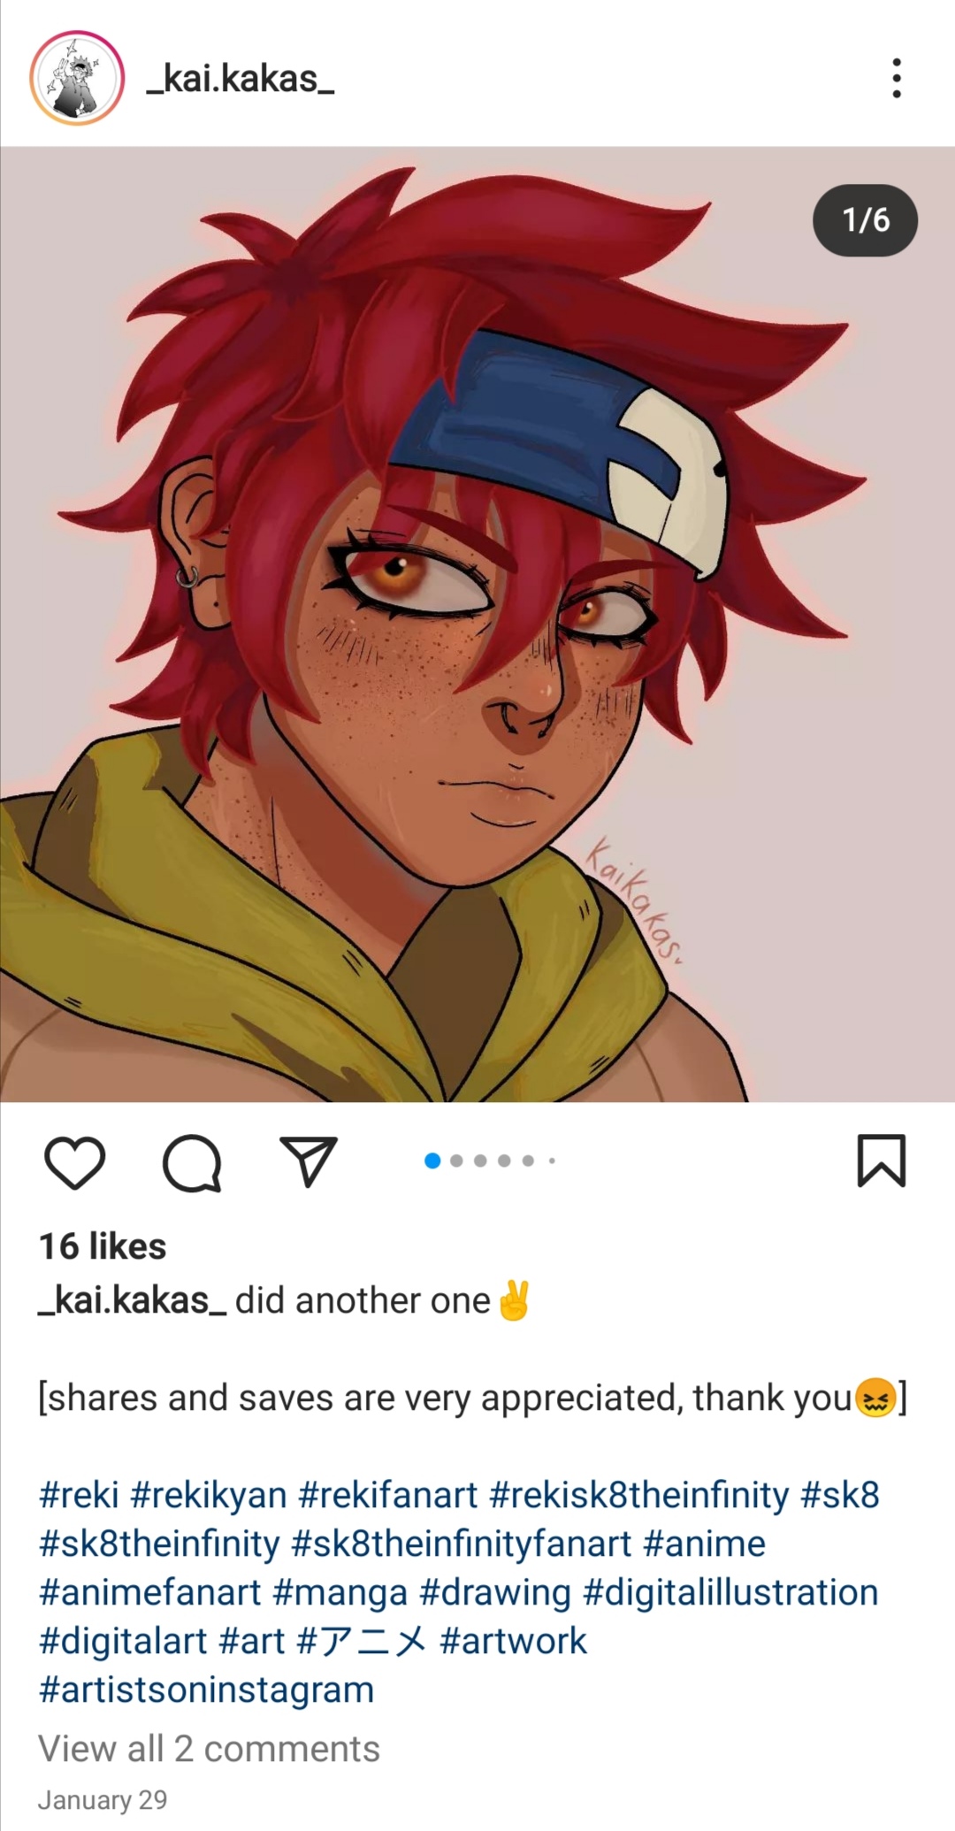The height and width of the screenshot is (1831, 955).
Task: Open the three-dot post options menu
Action: pyautogui.click(x=897, y=78)
